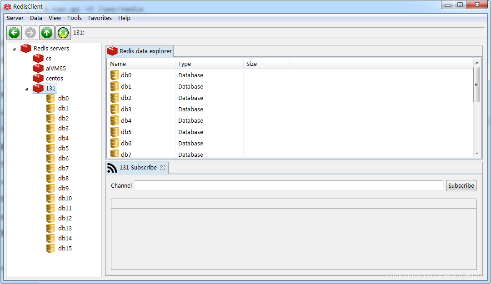Select db5 database icon in the tree
The height and width of the screenshot is (284, 491).
[x=50, y=149]
